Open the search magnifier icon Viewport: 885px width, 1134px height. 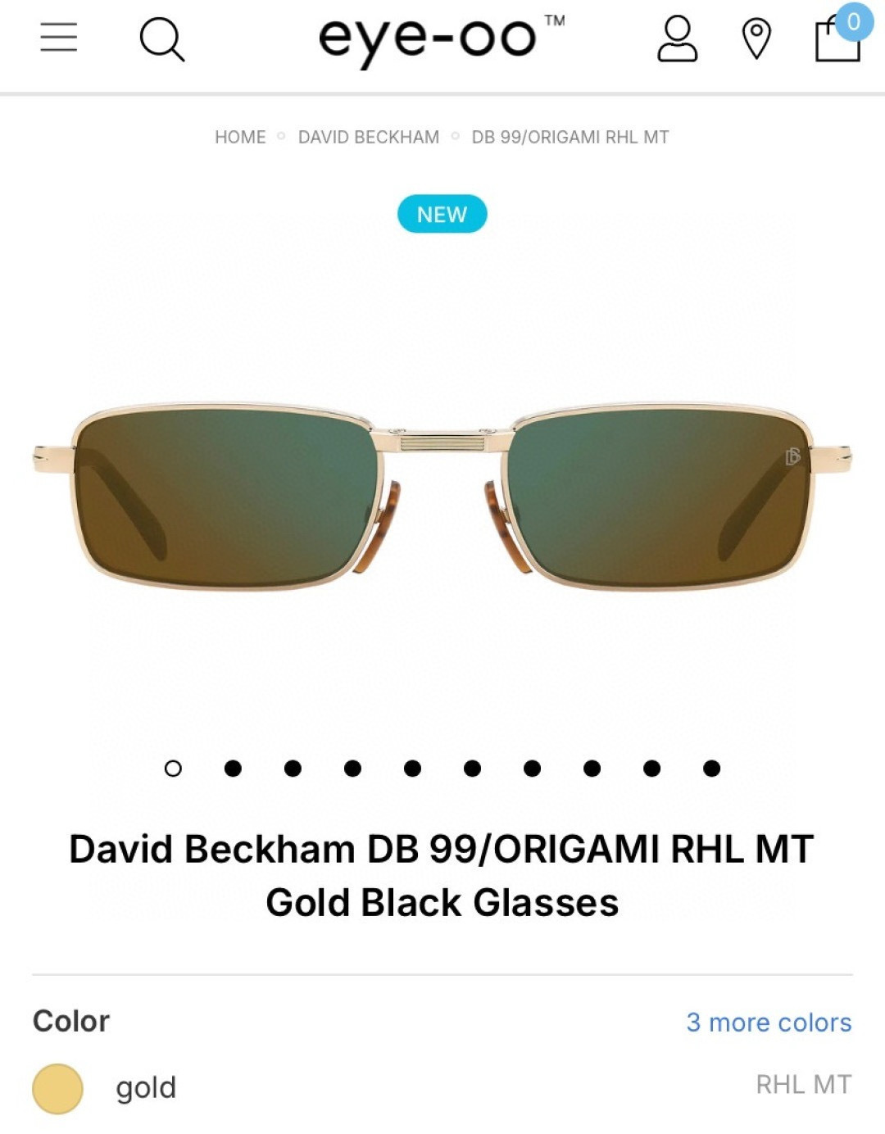point(161,39)
